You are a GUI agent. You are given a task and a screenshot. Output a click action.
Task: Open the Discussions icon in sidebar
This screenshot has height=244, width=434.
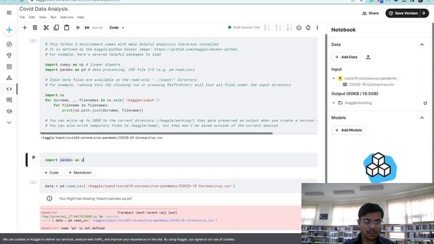(9, 100)
